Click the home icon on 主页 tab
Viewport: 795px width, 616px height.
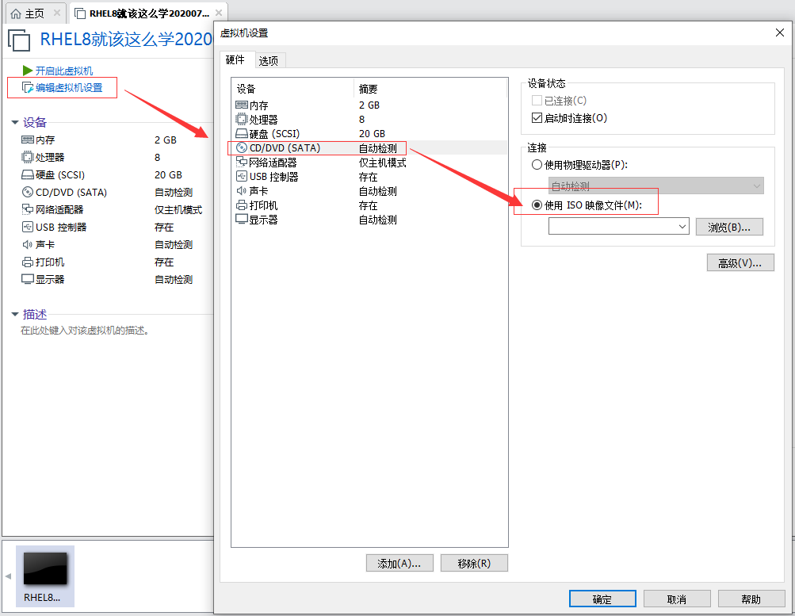16,13
